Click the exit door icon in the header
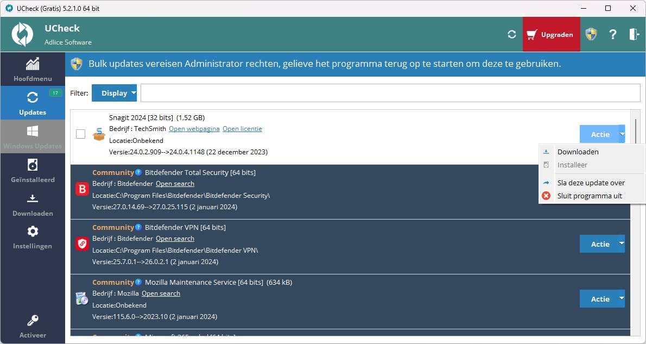This screenshot has height=344, width=646. click(634, 34)
